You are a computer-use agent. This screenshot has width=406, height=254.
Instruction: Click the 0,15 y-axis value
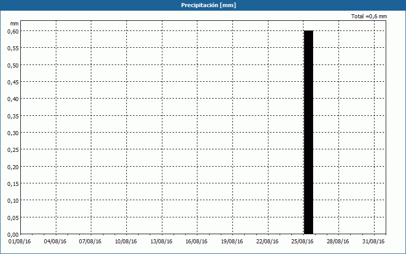pyautogui.click(x=13, y=184)
